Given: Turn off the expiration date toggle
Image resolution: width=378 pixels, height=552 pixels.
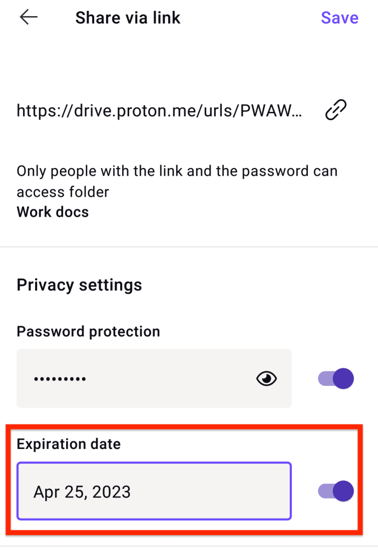Looking at the screenshot, I should click(335, 491).
